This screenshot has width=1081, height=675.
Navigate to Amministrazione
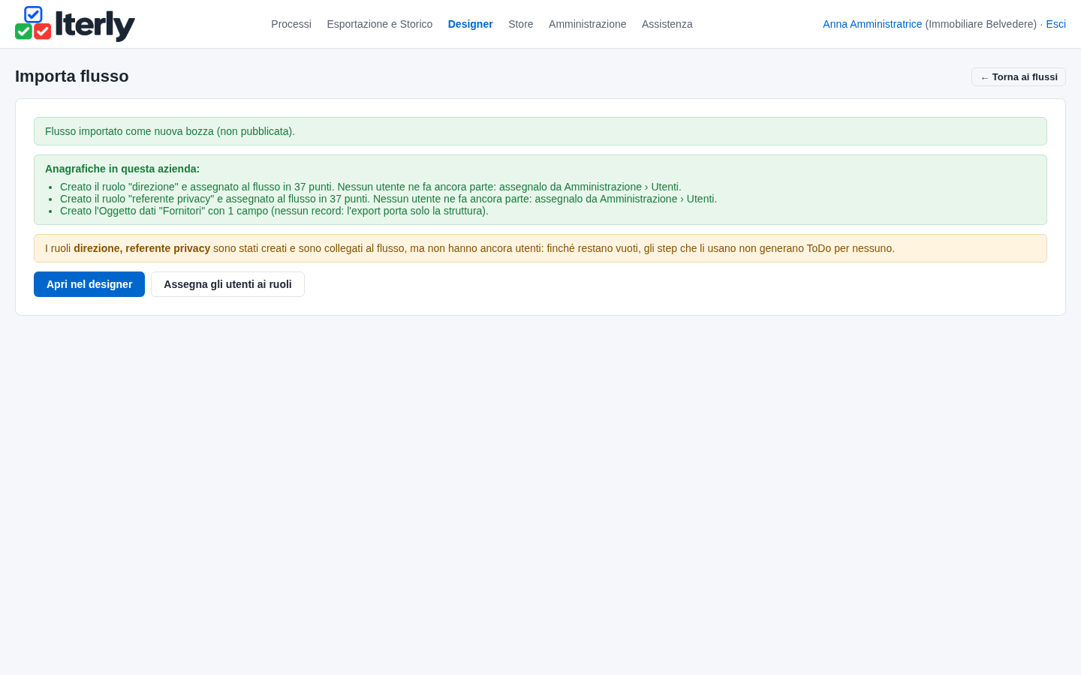click(x=587, y=24)
